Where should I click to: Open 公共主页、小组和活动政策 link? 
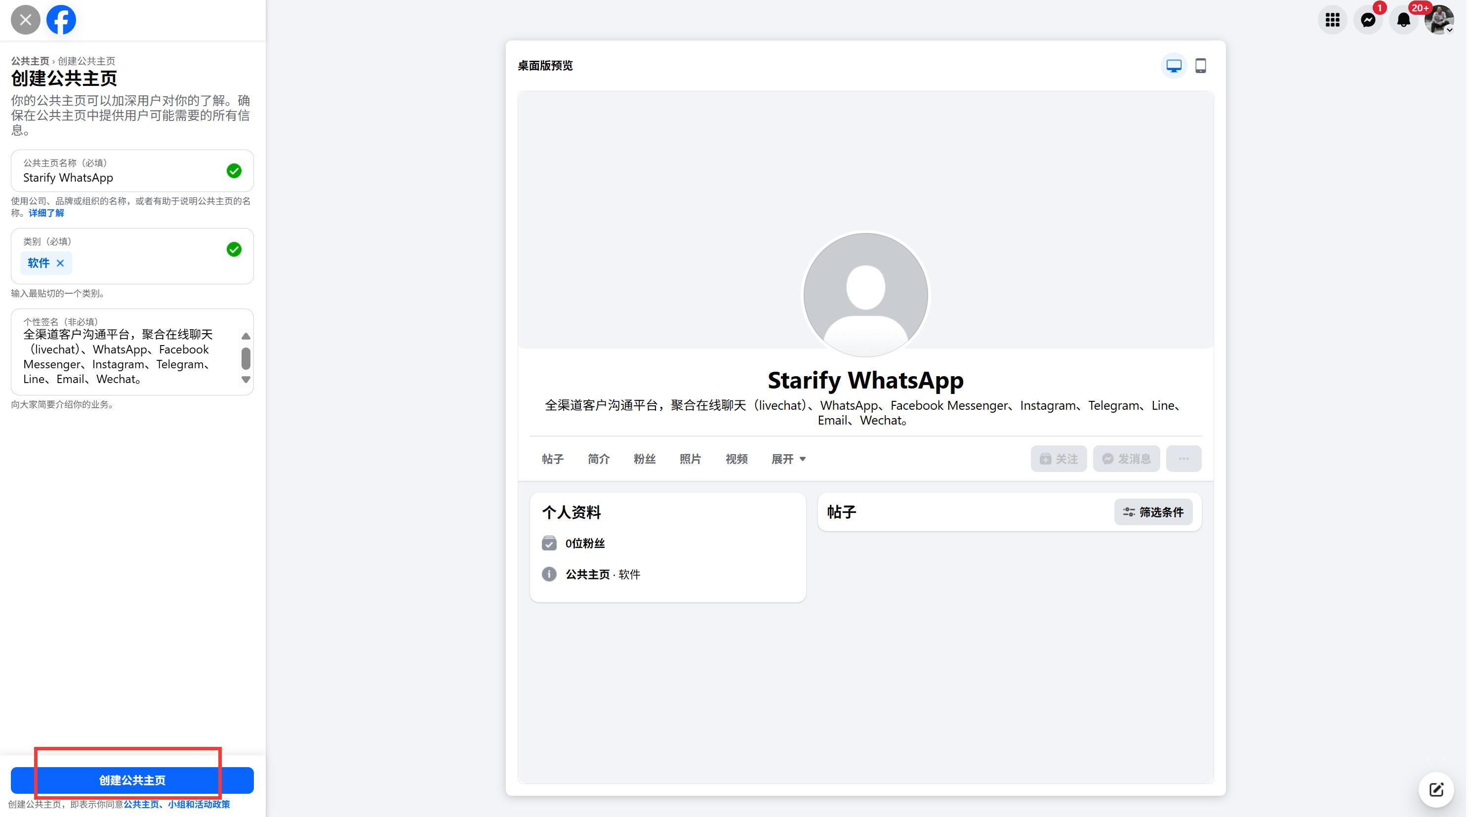177,806
